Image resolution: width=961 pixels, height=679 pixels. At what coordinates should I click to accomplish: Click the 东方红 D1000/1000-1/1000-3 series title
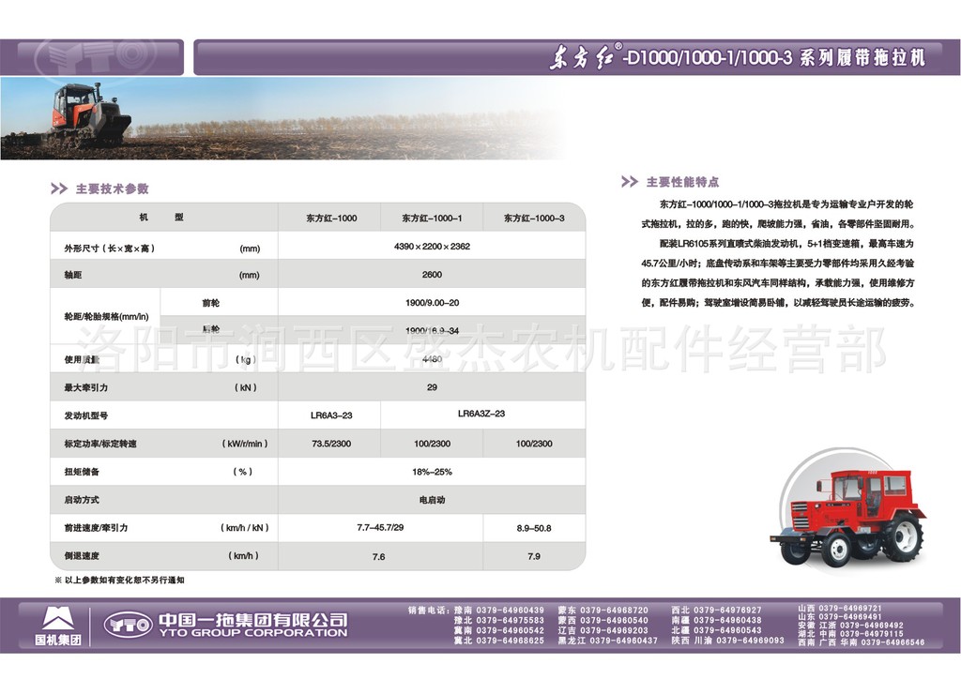click(x=736, y=57)
